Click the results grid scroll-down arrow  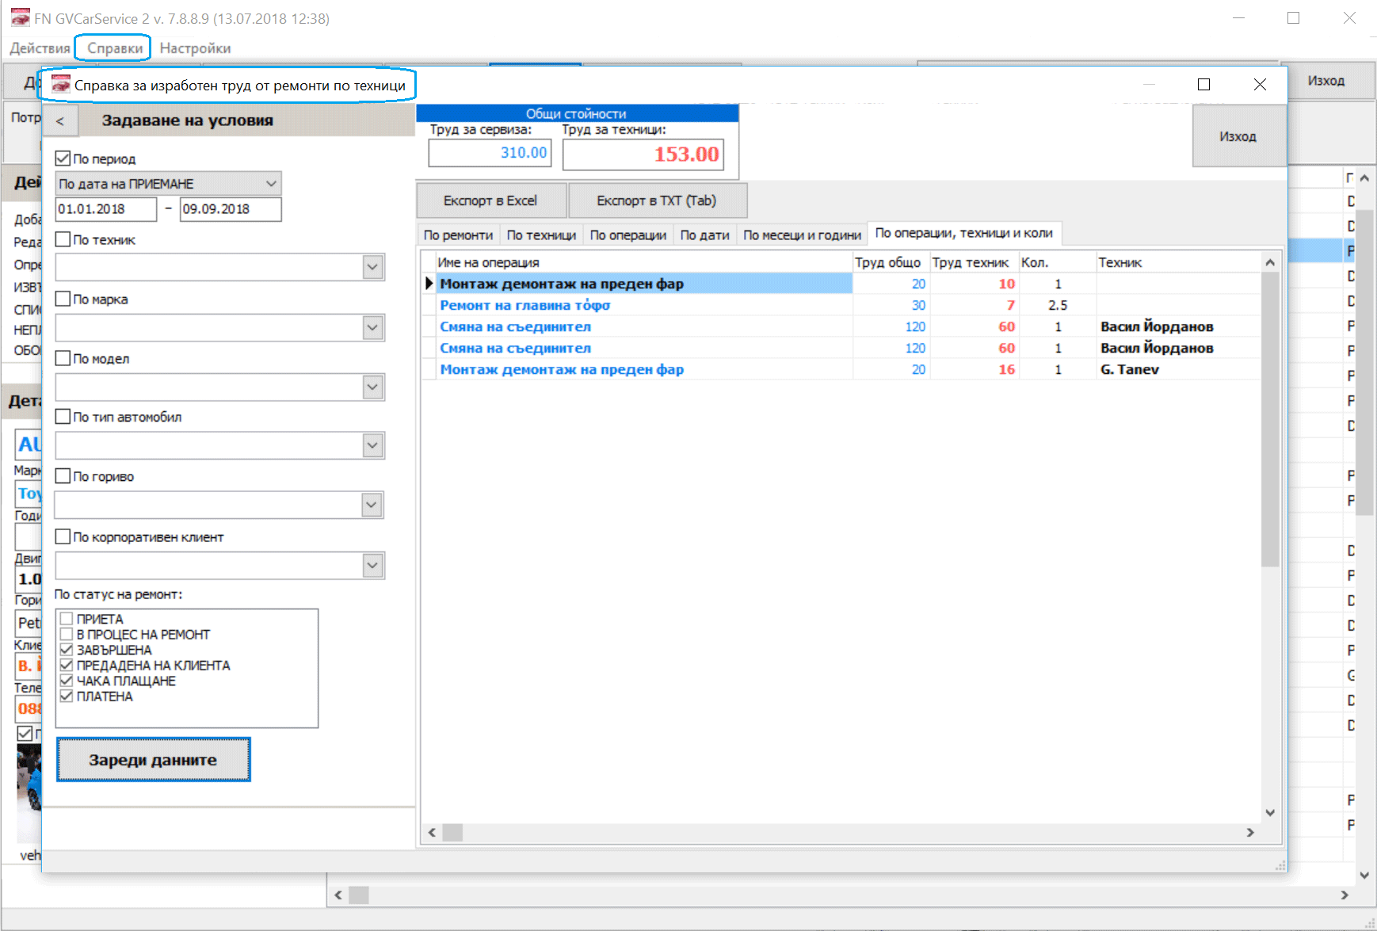1270,813
